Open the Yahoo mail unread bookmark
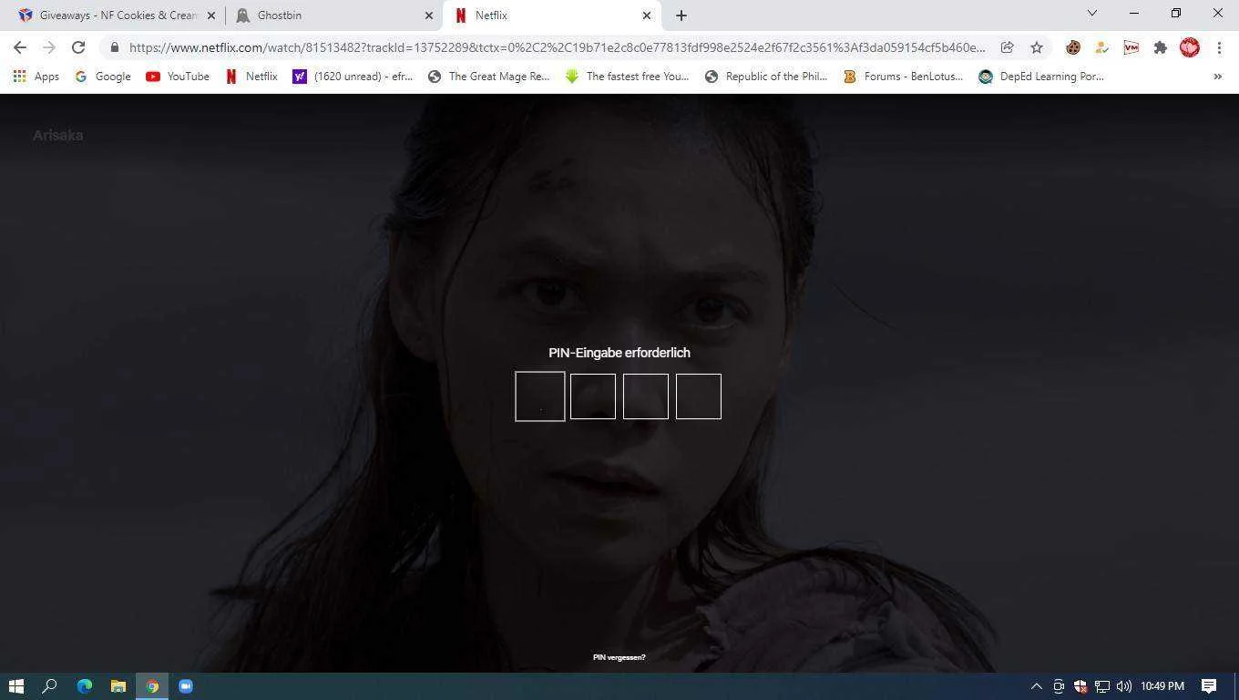Viewport: 1239px width, 700px height. tap(353, 77)
